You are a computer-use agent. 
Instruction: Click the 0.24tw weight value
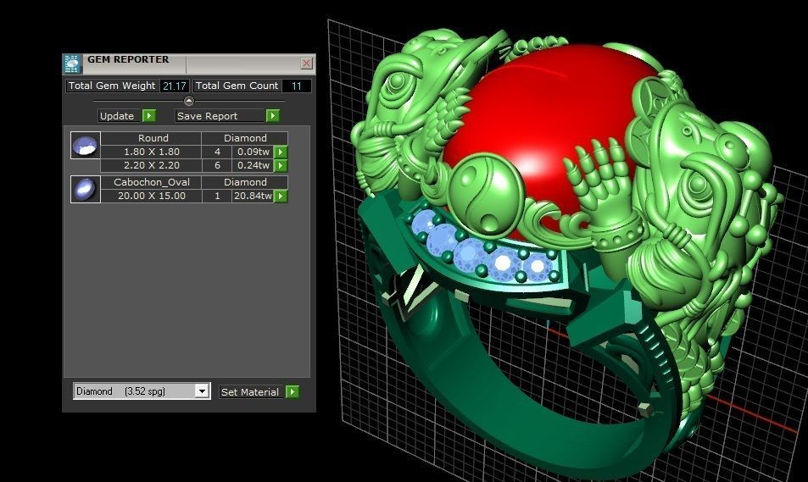click(253, 165)
